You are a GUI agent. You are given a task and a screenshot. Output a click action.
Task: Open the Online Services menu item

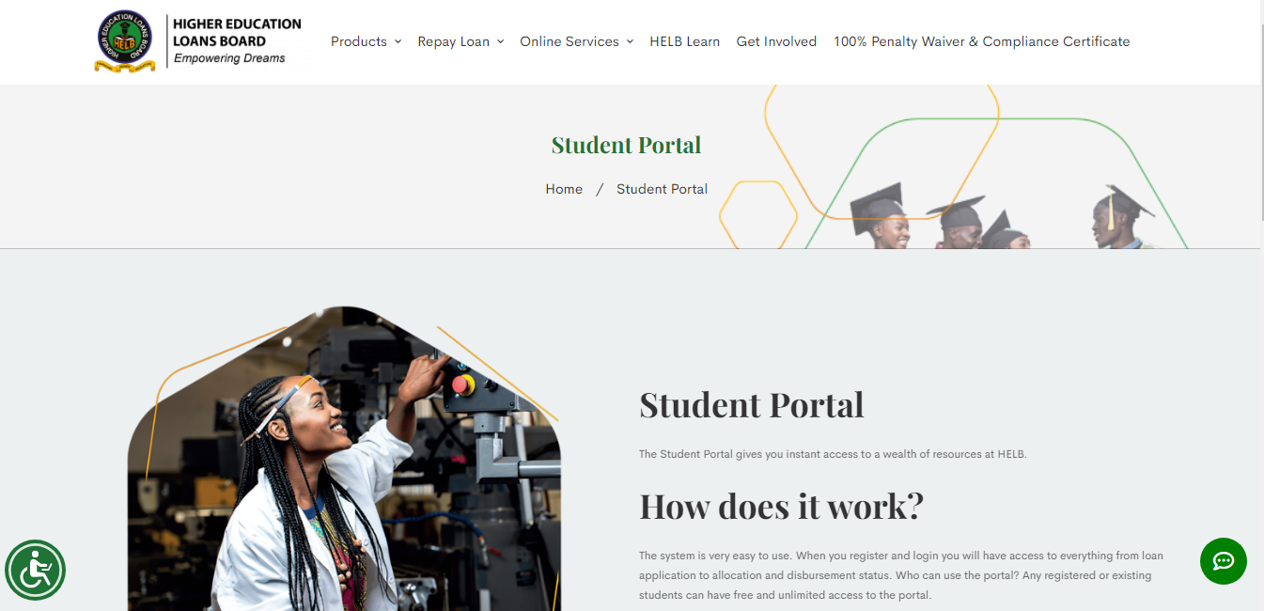570,41
